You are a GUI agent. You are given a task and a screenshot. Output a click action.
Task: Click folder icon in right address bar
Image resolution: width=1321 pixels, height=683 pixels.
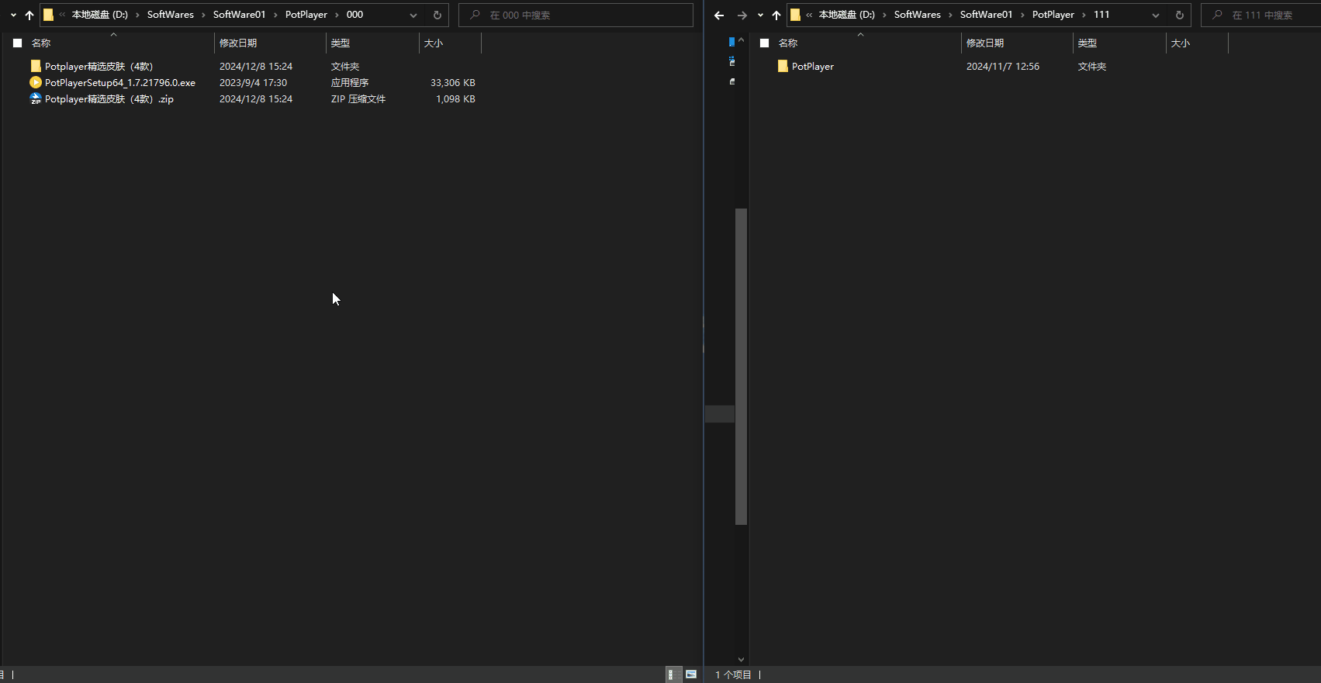point(795,15)
